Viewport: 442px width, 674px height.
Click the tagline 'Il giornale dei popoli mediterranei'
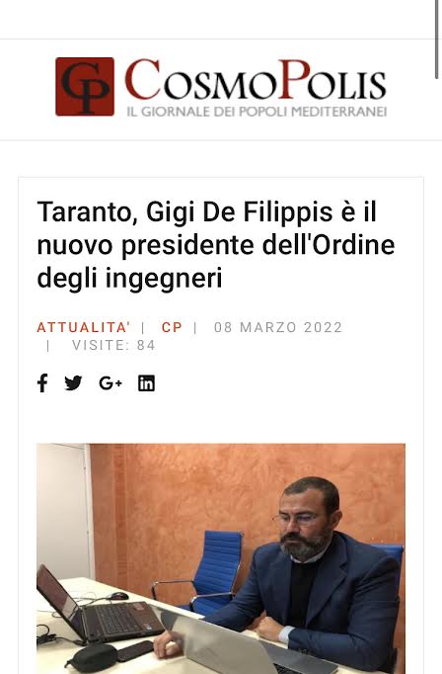click(x=258, y=112)
